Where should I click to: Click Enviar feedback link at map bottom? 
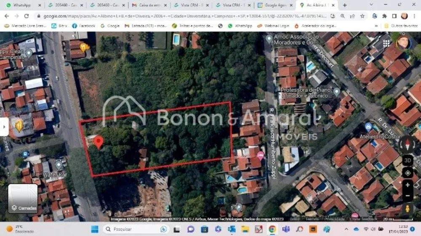tap(364, 219)
